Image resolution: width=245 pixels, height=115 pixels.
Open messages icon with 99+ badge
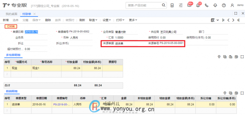(x=189, y=5)
